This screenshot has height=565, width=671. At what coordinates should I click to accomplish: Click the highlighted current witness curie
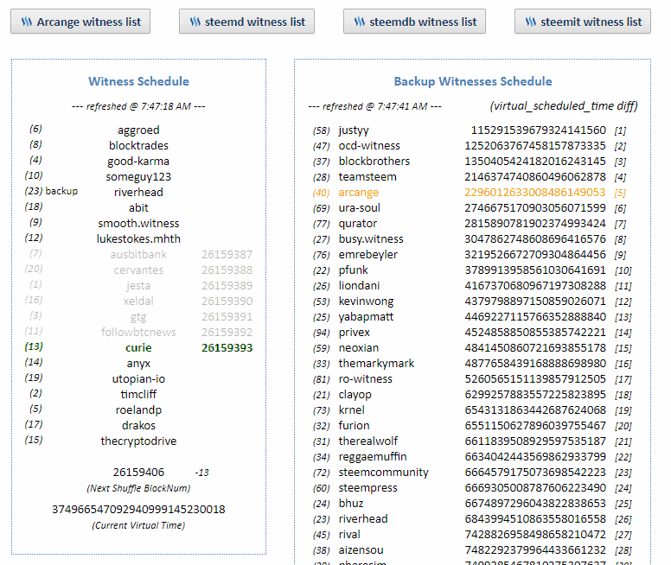coord(138,347)
